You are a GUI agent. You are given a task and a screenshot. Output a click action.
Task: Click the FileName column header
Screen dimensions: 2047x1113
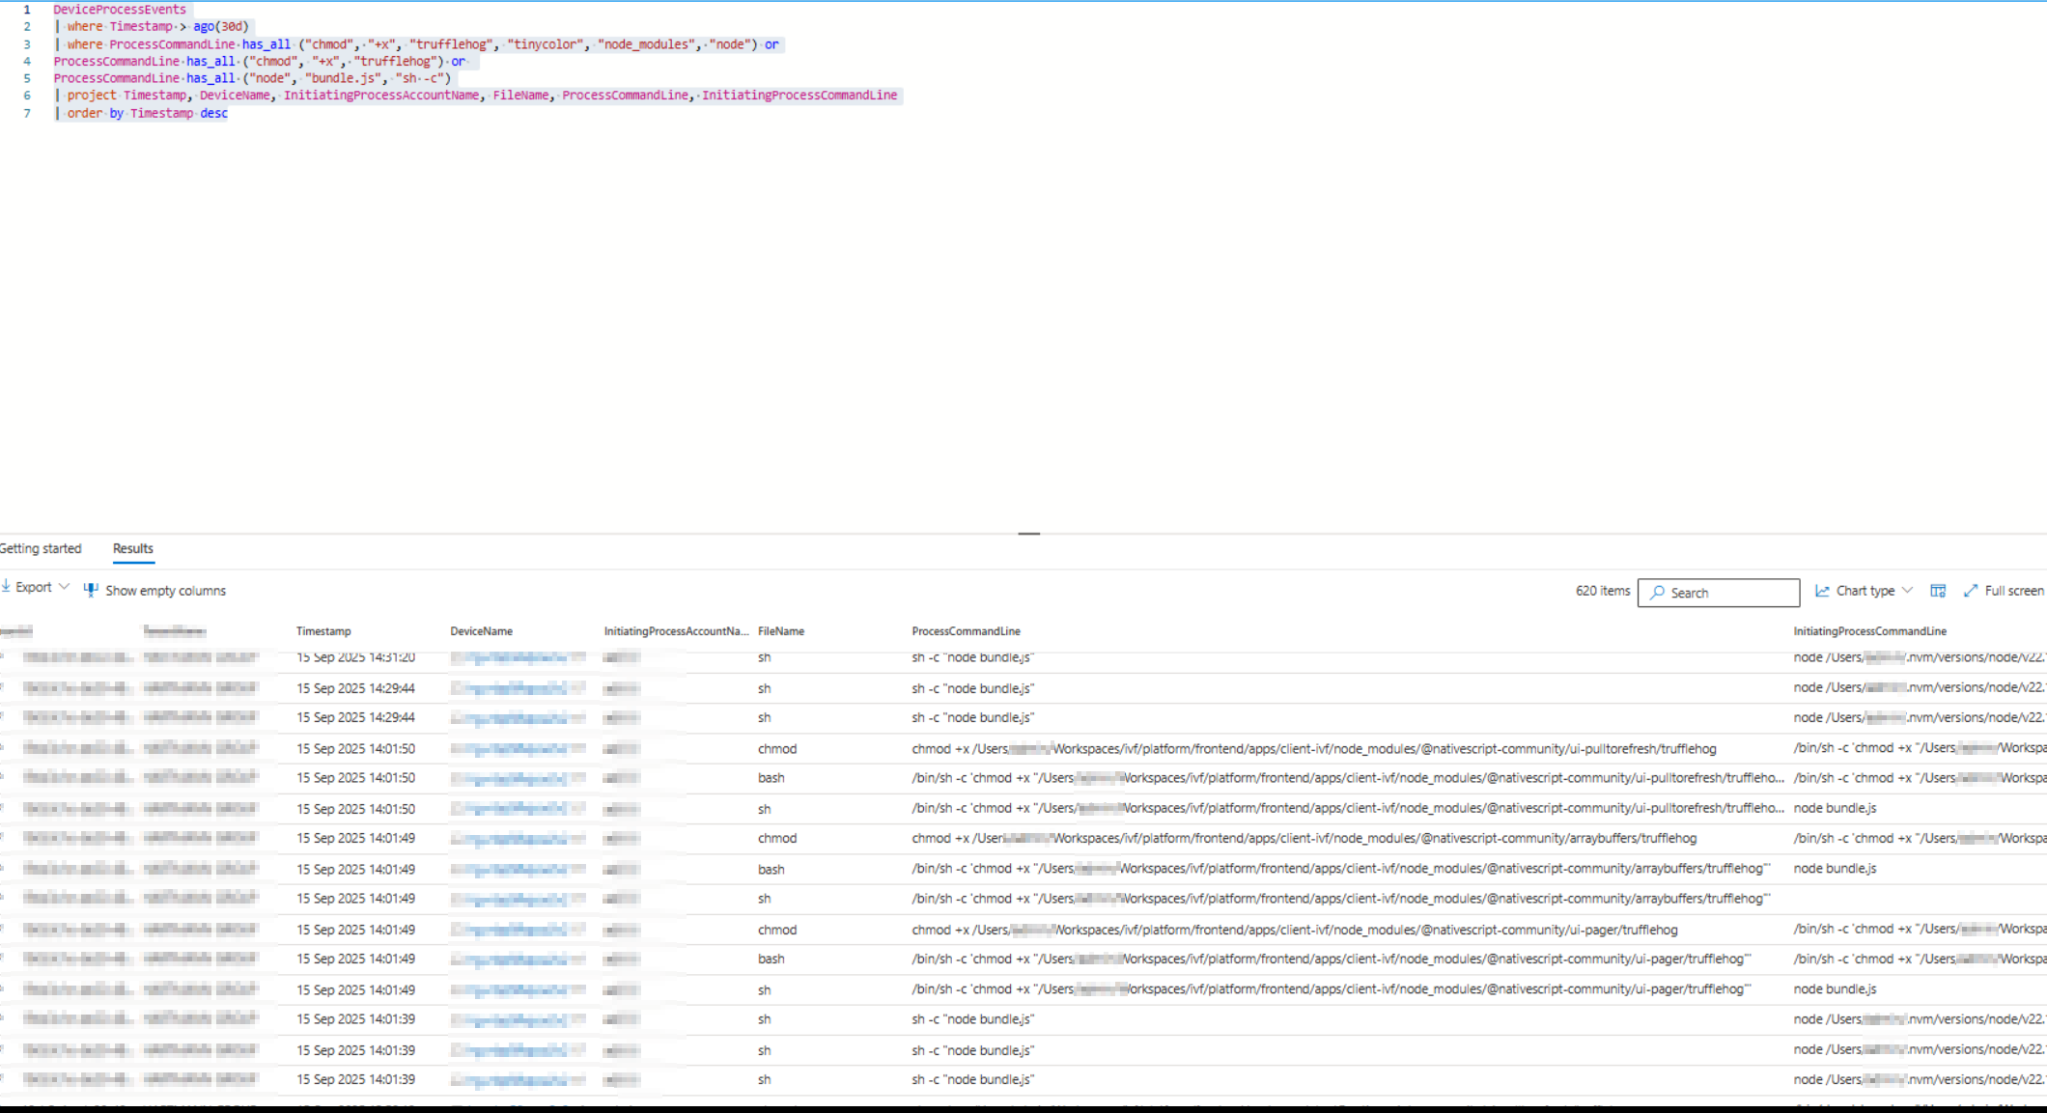coord(780,631)
